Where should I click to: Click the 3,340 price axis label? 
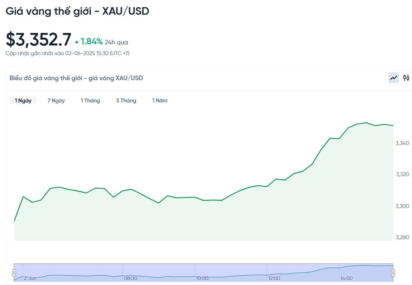click(402, 143)
